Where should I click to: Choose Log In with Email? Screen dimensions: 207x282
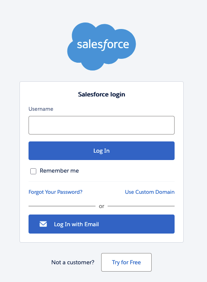[102, 224]
